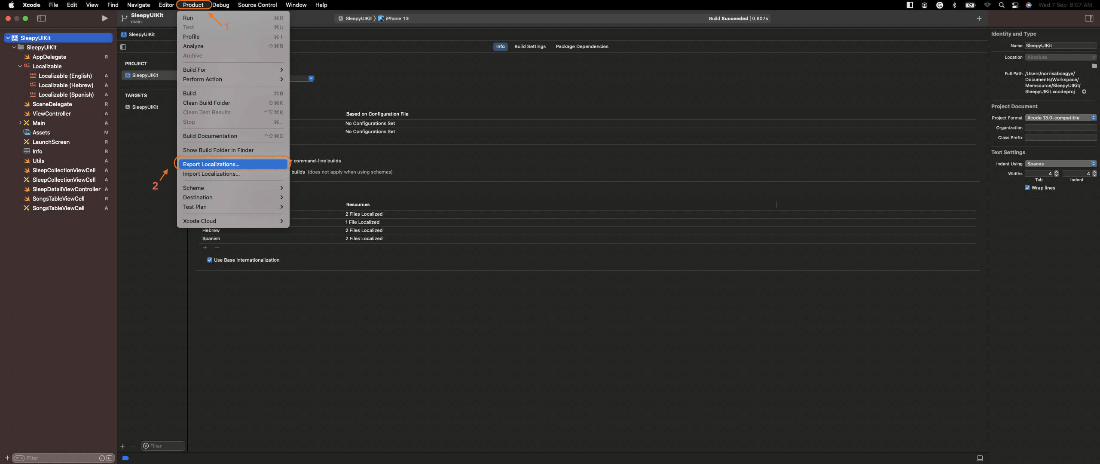This screenshot has width=1100, height=464.
Task: Toggle the inspectors panel icon at top right
Action: tap(1088, 18)
